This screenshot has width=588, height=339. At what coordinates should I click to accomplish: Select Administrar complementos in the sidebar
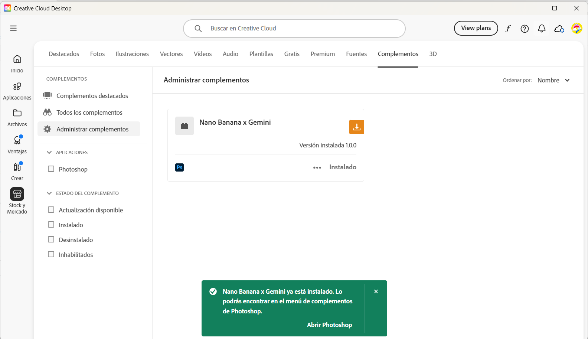pos(89,129)
